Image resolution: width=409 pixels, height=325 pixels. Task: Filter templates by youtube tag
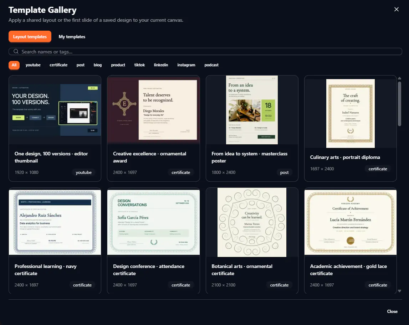(x=33, y=65)
